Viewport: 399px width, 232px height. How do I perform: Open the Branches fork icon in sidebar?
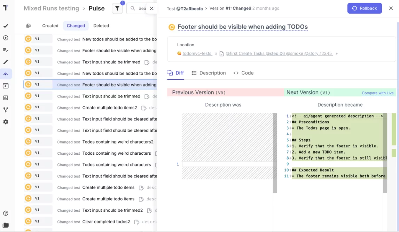[x=6, y=110]
